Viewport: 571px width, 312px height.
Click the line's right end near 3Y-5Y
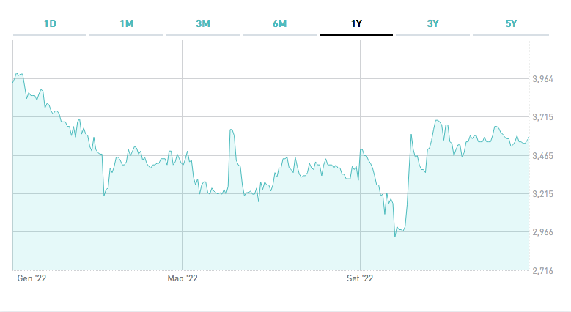pyautogui.click(x=528, y=137)
